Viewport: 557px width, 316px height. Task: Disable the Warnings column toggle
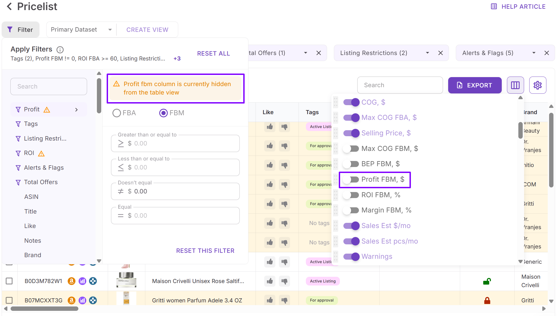coord(351,256)
